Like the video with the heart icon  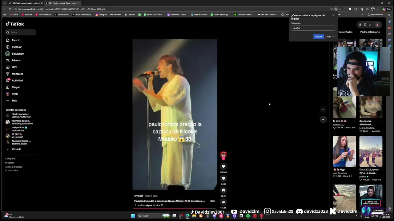click(x=223, y=166)
